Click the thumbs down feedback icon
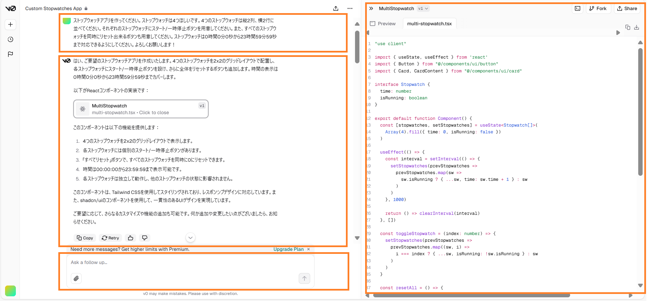647x301 pixels. [145, 238]
